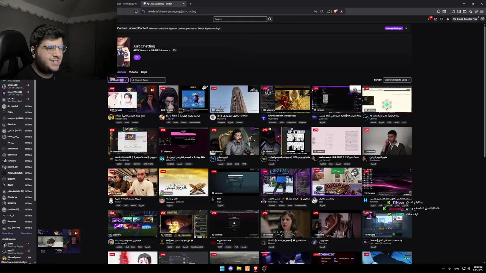Click the saudiarabia tag under Z3Z3 stream
Image resolution: width=486 pixels, height=273 pixels.
[195, 122]
